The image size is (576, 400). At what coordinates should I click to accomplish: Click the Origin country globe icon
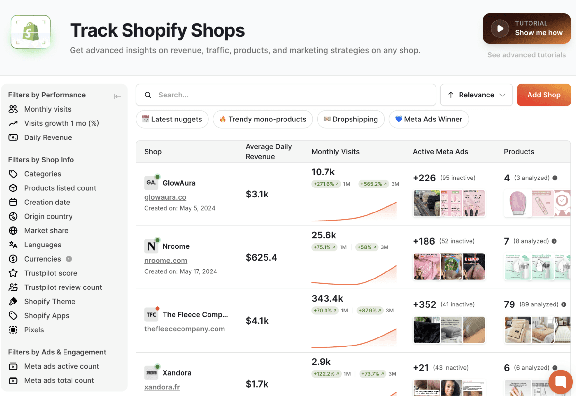click(13, 216)
